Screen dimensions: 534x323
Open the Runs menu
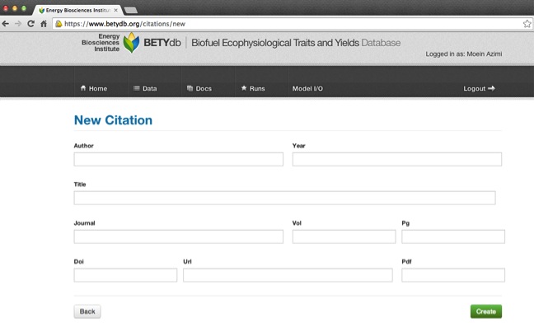point(253,88)
